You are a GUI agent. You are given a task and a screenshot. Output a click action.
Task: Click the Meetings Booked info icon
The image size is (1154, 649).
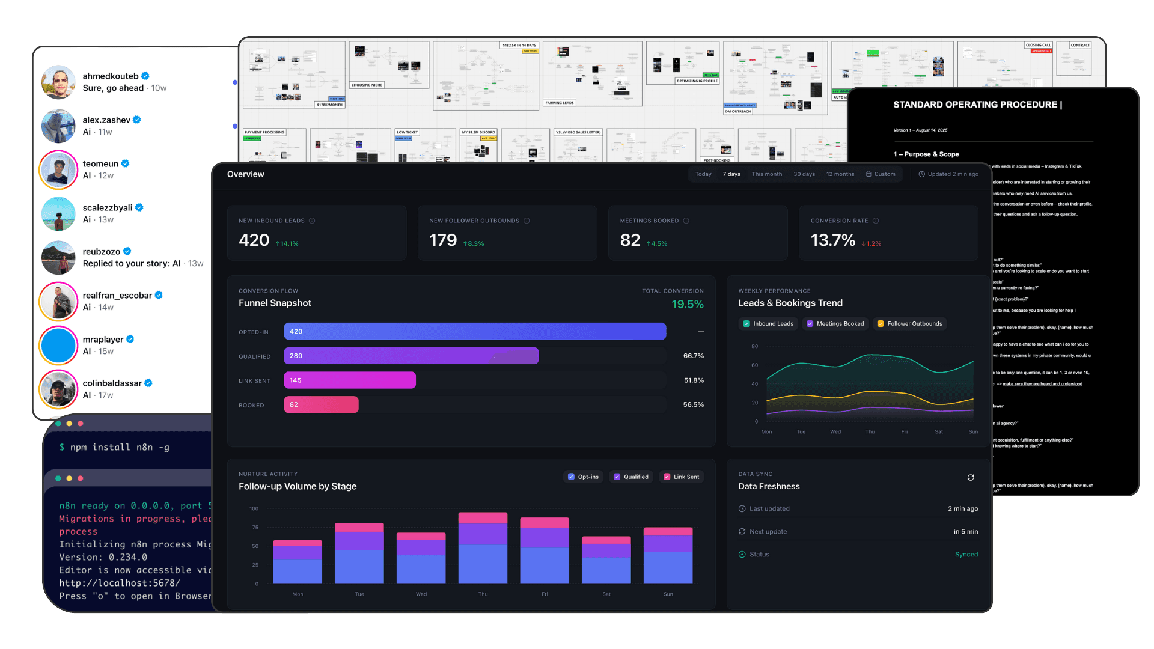[686, 221]
